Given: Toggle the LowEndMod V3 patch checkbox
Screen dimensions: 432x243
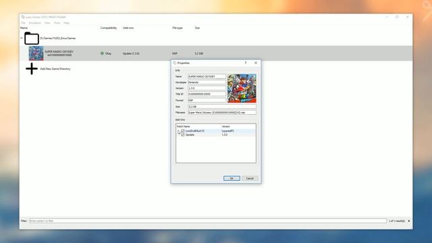Looking at the screenshot, I should (183, 131).
